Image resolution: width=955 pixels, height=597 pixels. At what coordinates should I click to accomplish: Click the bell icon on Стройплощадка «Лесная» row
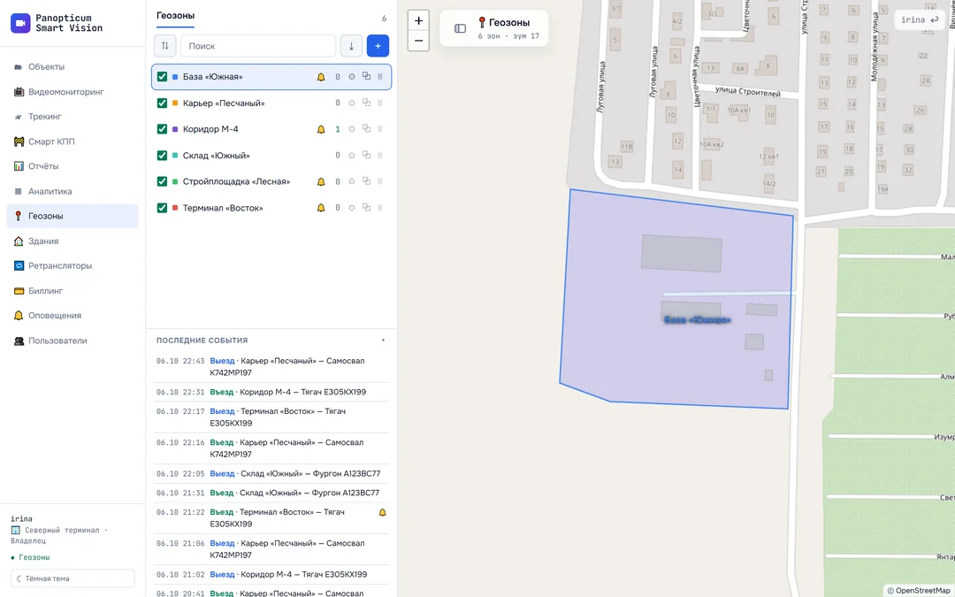pyautogui.click(x=321, y=181)
